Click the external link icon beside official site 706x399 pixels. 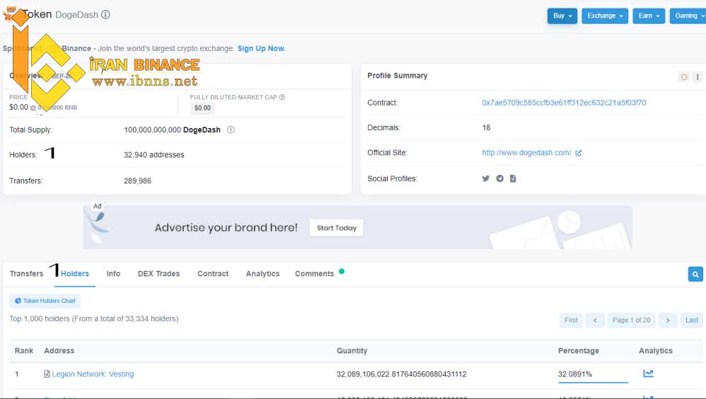pos(579,153)
